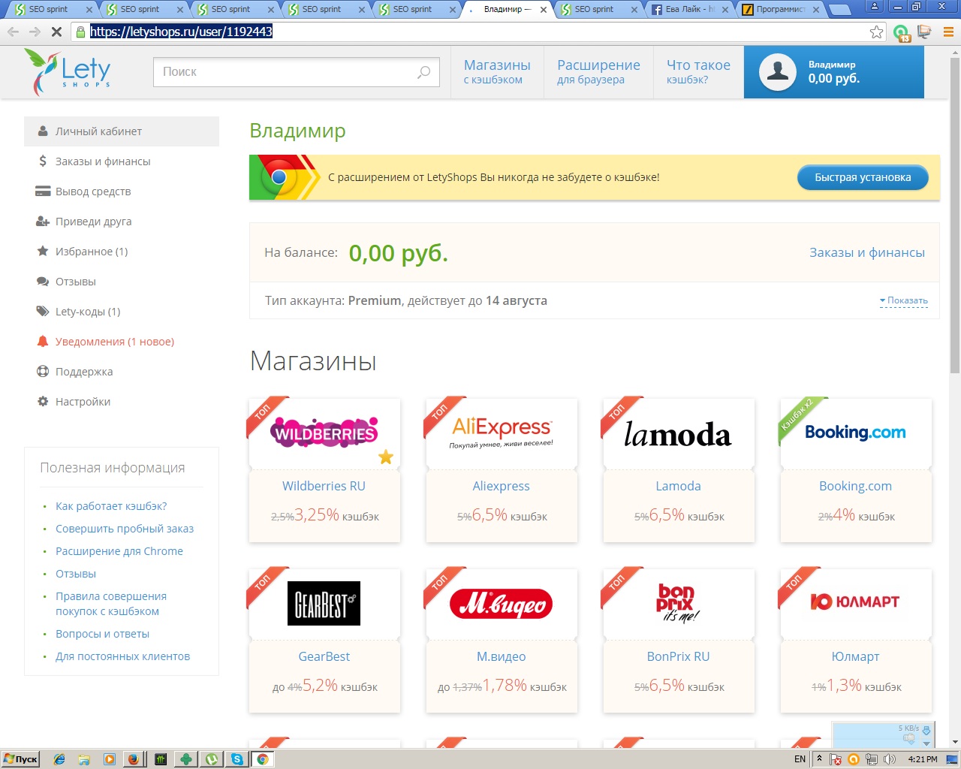This screenshot has width=961, height=769.
Task: Click the search magnifier icon
Action: 424,72
